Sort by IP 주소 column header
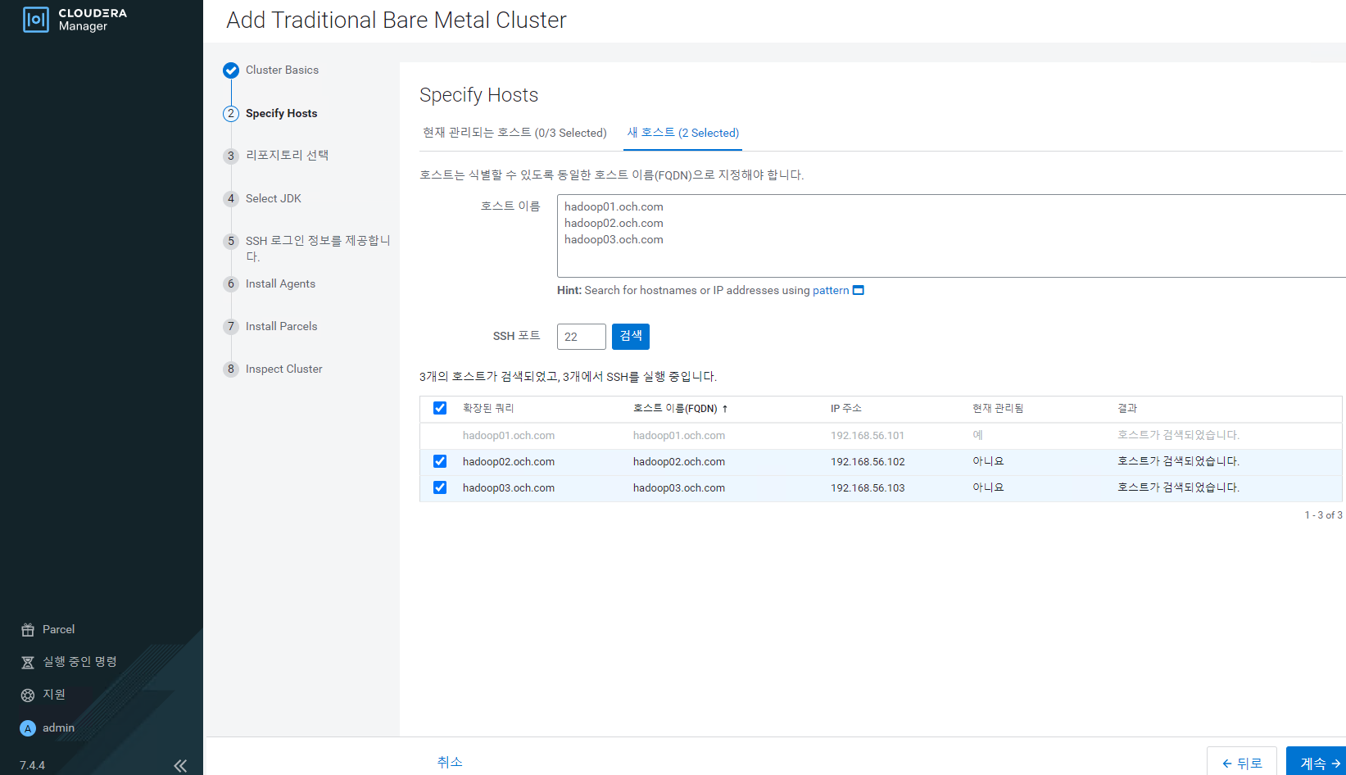The image size is (1346, 775). 846,408
